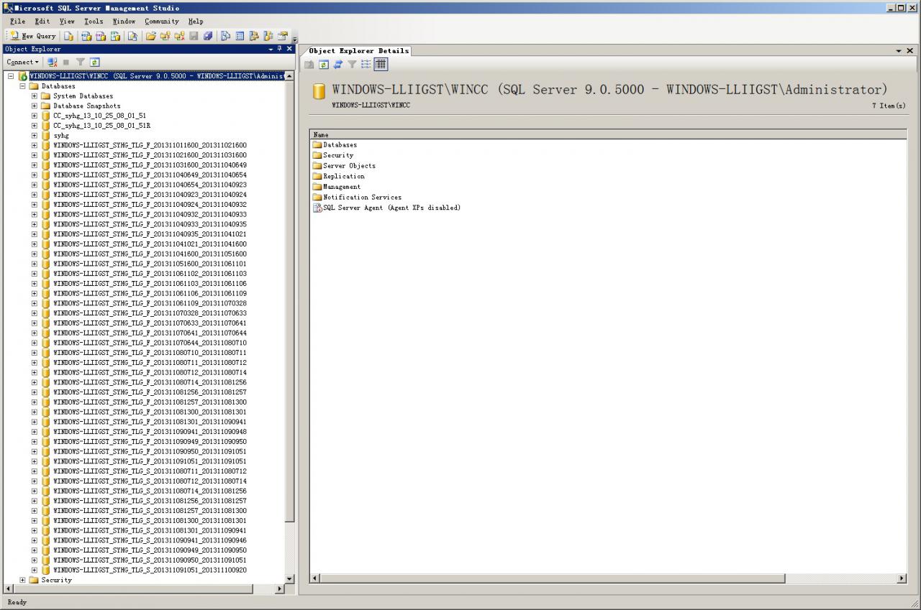
Task: Expand the Database Snapshots node
Action: [x=34, y=106]
